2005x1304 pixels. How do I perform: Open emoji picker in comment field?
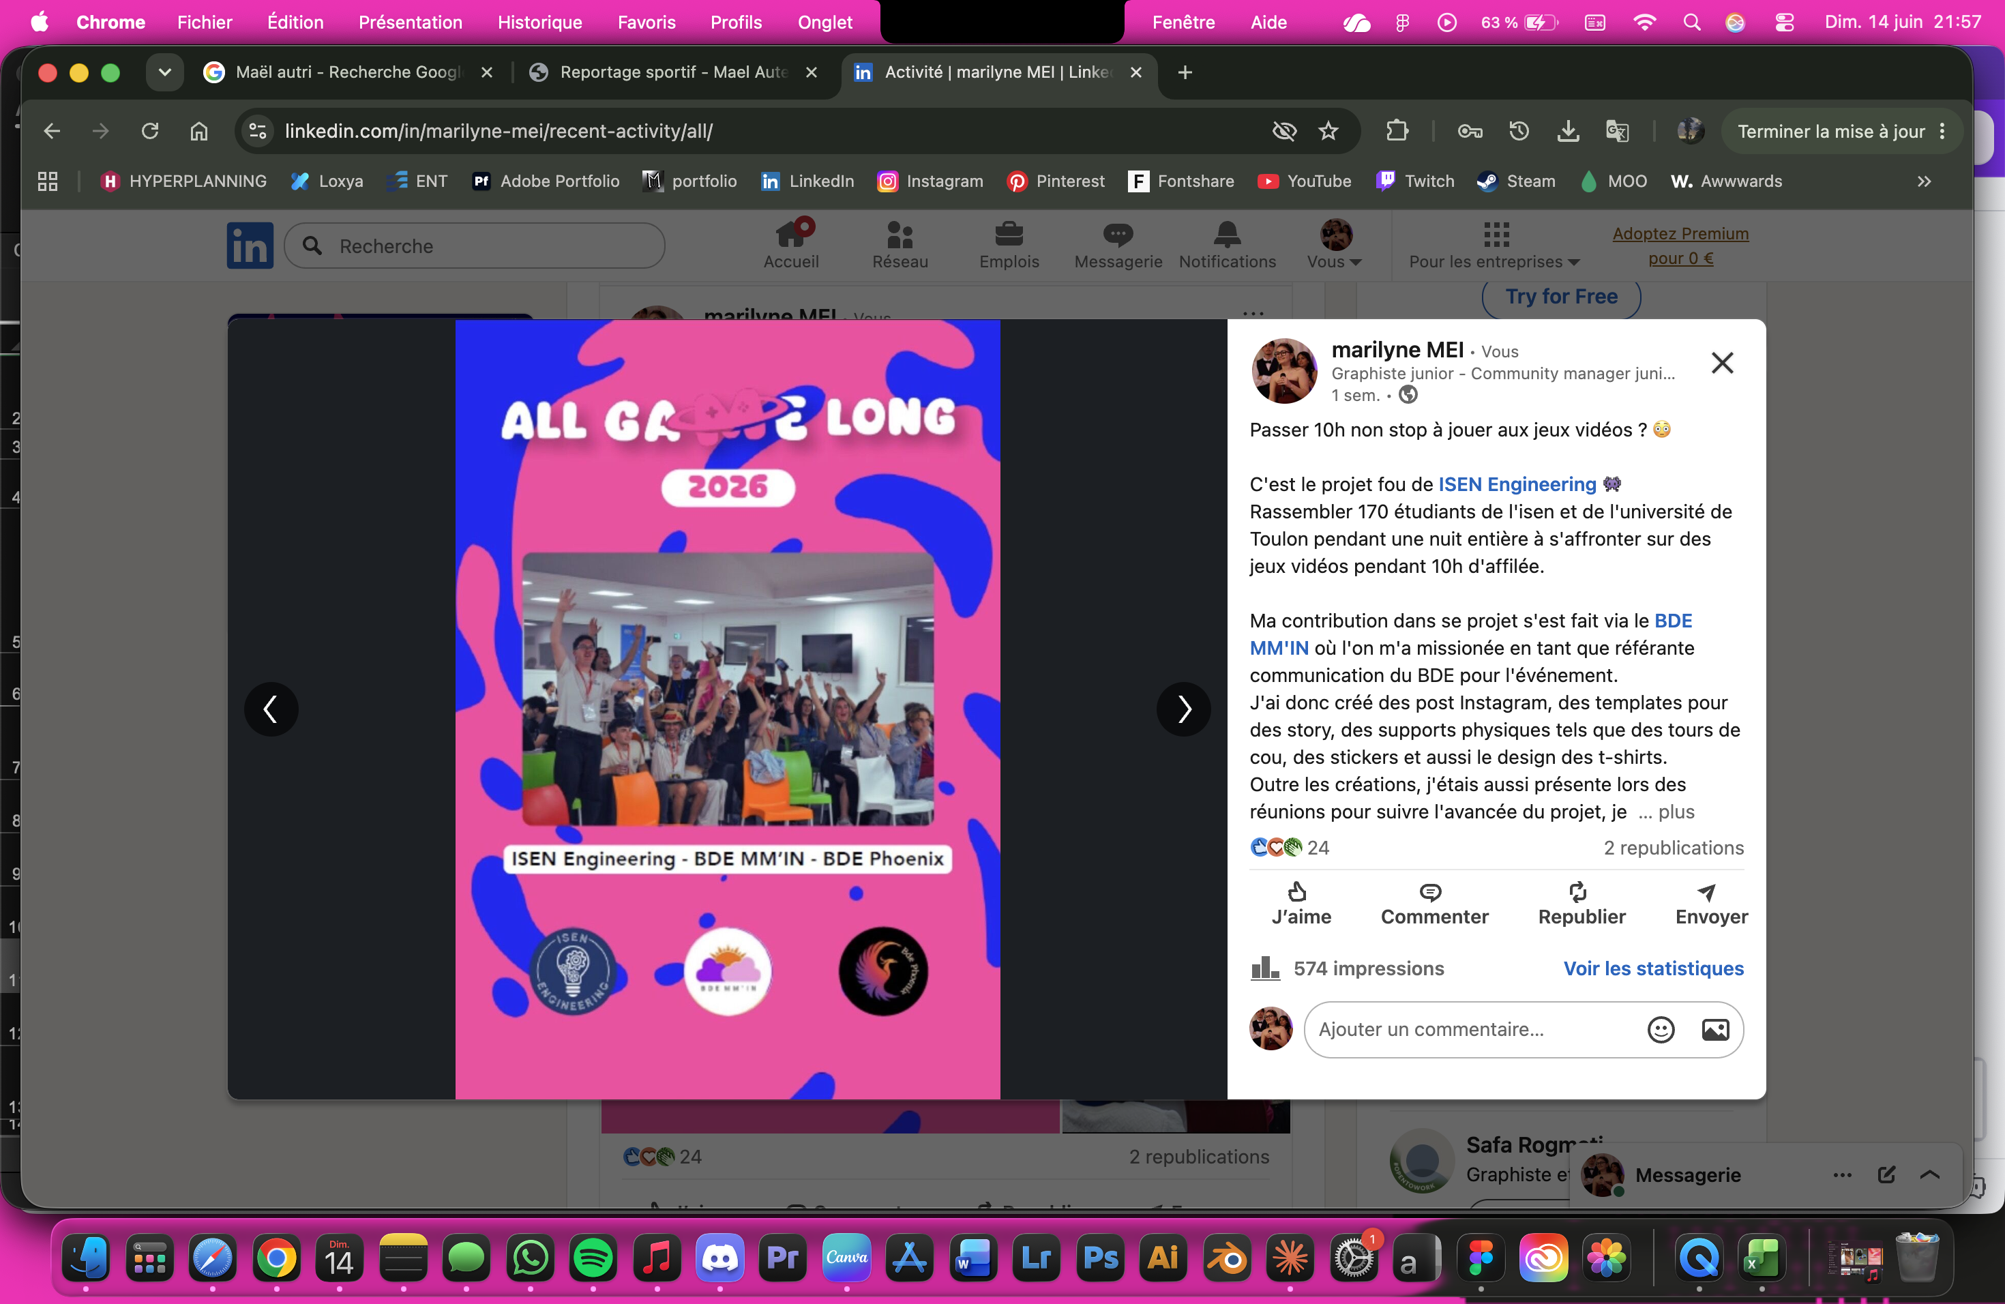coord(1661,1029)
